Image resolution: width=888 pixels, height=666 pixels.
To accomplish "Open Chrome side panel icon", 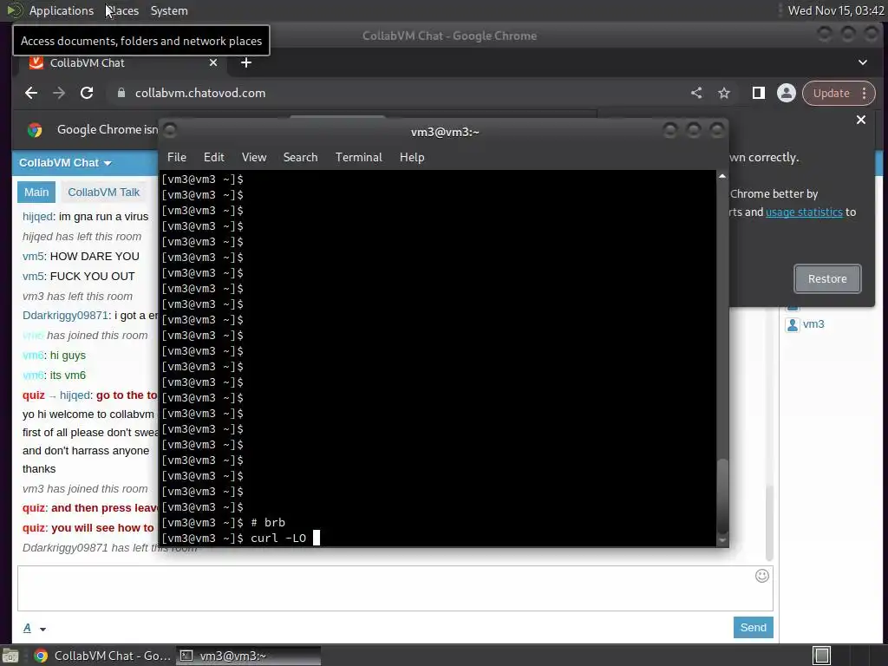I will tap(758, 93).
